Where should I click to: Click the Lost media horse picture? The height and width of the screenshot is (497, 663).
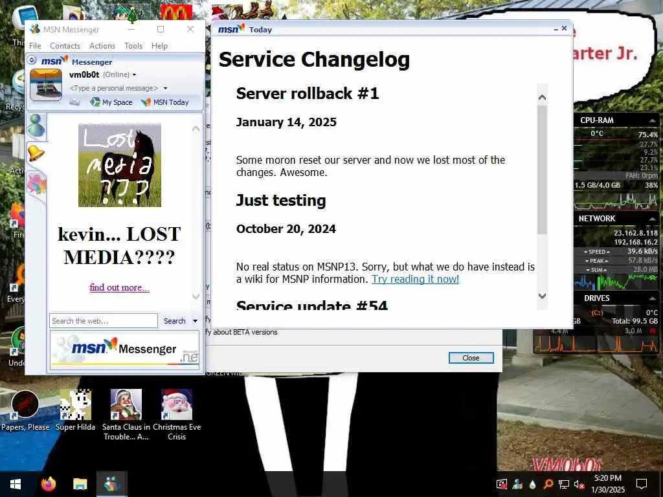tap(120, 165)
